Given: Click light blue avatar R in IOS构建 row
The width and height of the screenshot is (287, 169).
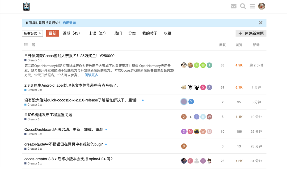Looking at the screenshot, I should (x=203, y=117).
